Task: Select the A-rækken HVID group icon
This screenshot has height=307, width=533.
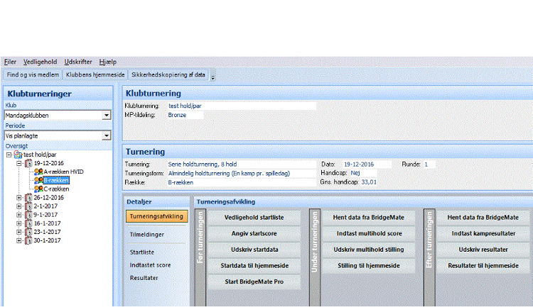Action: pyautogui.click(x=38, y=172)
